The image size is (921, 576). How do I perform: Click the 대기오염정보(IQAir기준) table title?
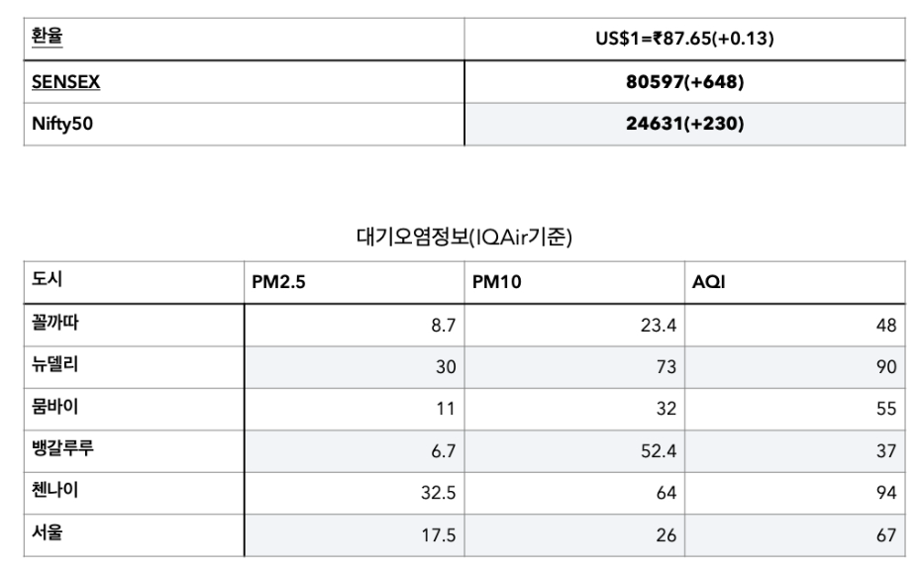coord(463,237)
